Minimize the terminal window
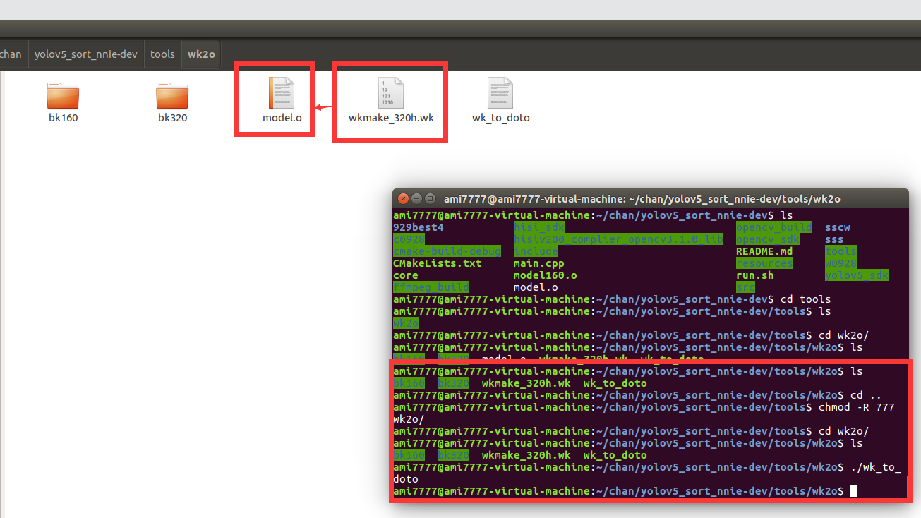Image resolution: width=921 pixels, height=518 pixels. click(416, 199)
